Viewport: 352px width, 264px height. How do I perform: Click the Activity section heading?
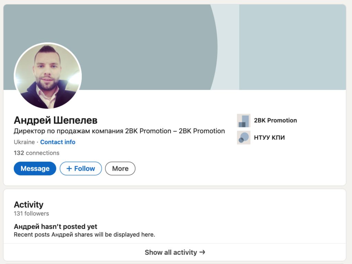(x=29, y=205)
